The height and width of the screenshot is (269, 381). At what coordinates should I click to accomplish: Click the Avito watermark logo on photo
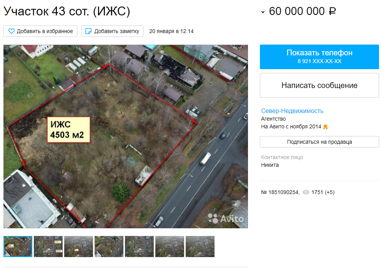tap(226, 219)
